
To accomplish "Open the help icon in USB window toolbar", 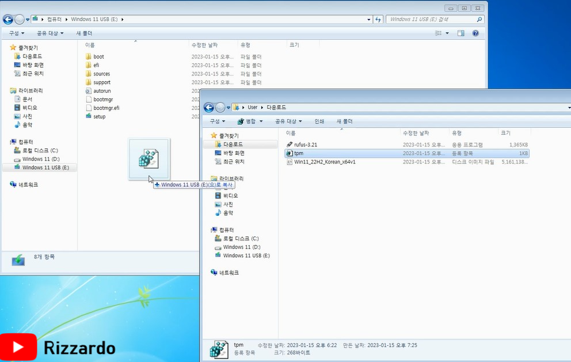I will [475, 33].
